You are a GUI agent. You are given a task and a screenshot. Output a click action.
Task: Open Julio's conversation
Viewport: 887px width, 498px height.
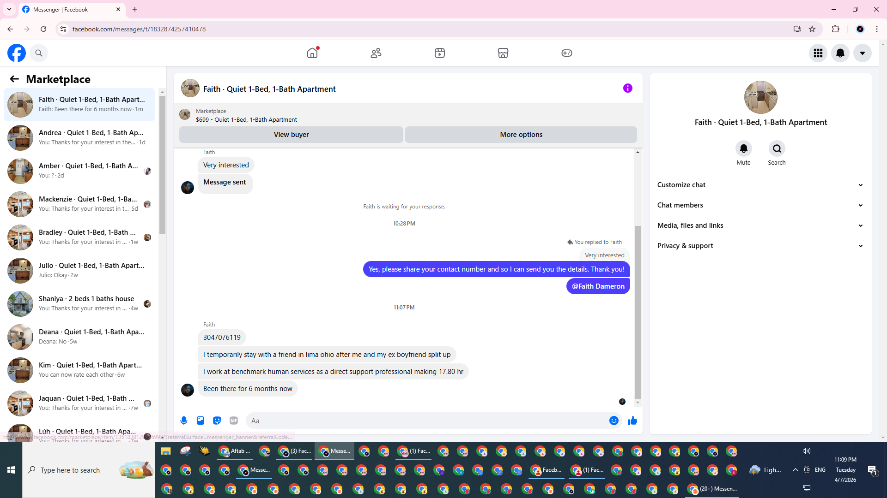[x=79, y=271]
